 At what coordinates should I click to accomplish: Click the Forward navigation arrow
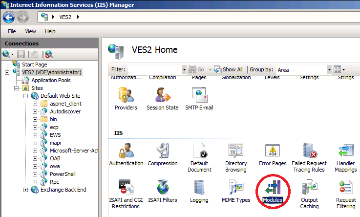point(23,18)
